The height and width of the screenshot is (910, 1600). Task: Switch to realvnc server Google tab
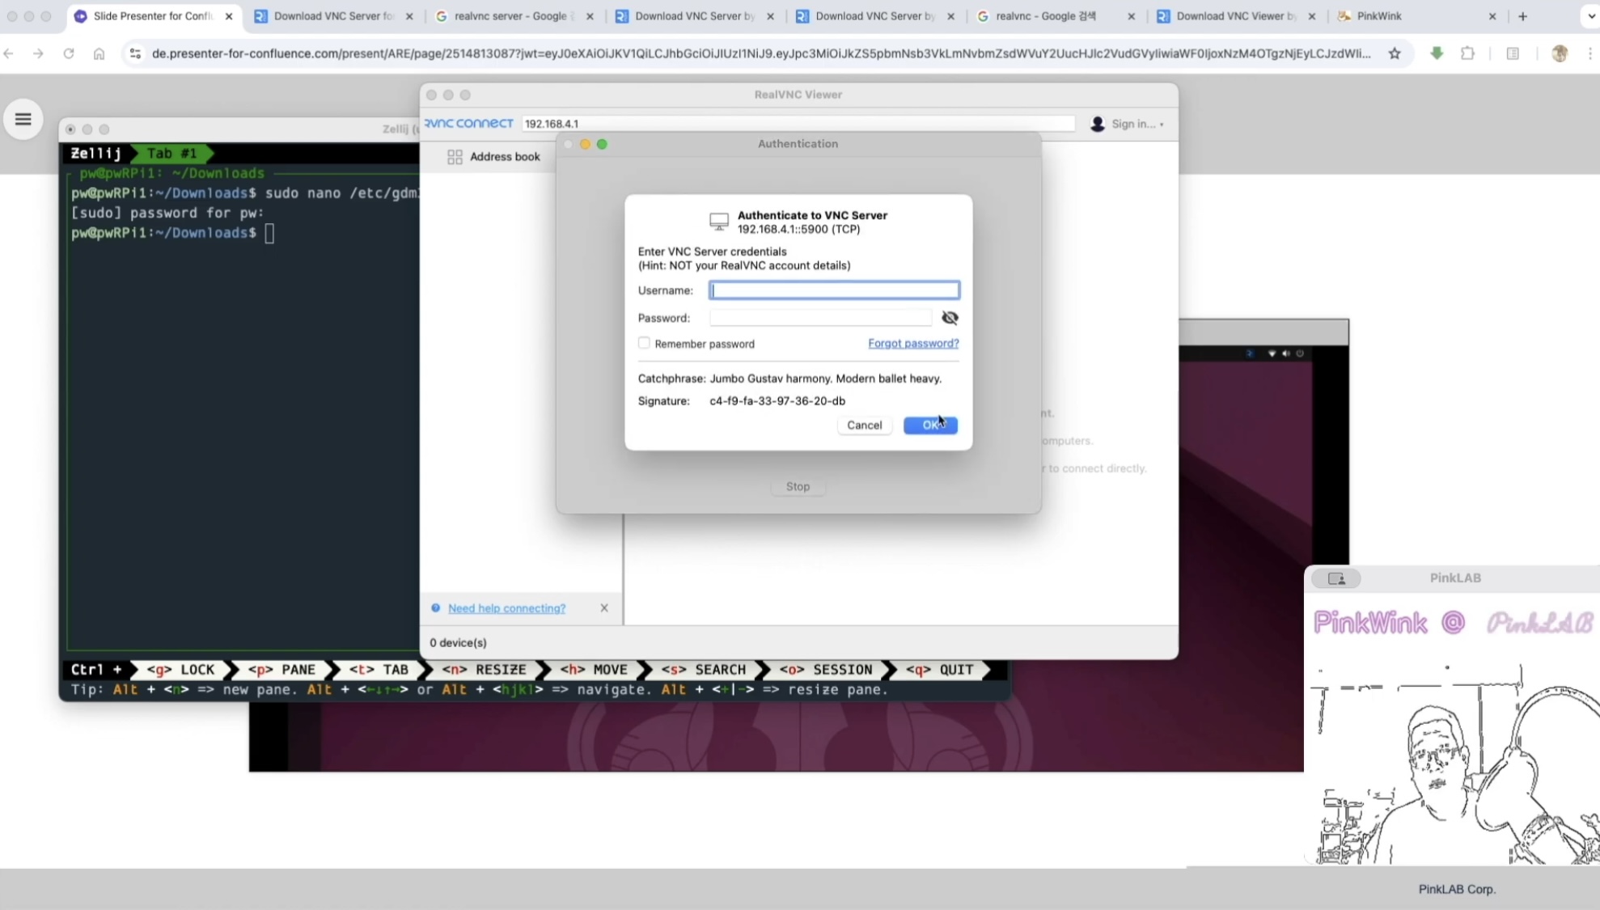tap(510, 16)
